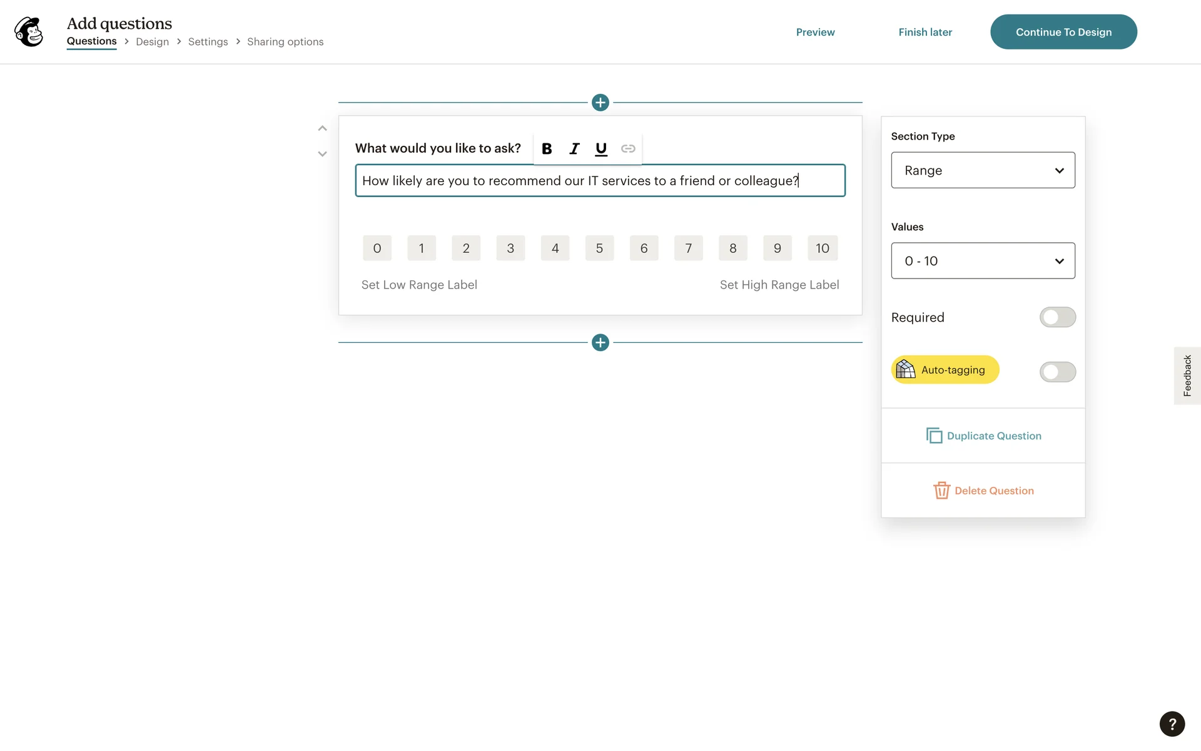Viewport: 1201px width, 751px height.
Task: Underline the question text
Action: (601, 149)
